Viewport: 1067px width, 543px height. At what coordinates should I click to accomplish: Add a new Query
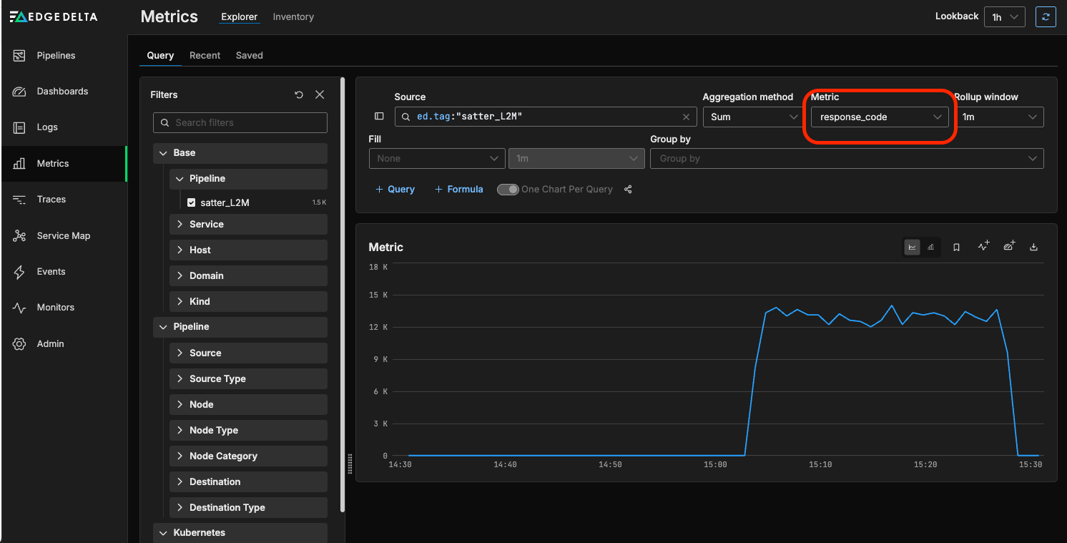pyautogui.click(x=395, y=190)
